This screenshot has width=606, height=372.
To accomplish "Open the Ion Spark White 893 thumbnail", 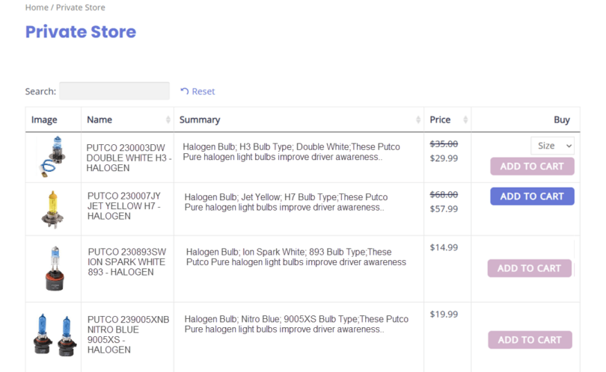I will [x=55, y=268].
